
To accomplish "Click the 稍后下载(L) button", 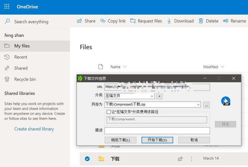I will tap(120, 140).
